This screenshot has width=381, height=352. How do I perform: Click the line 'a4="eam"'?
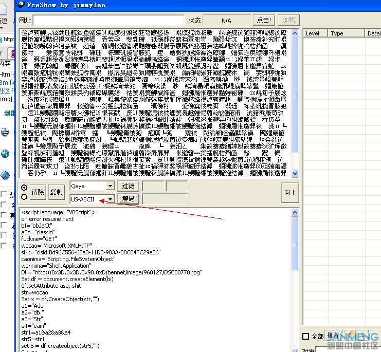coord(33,326)
